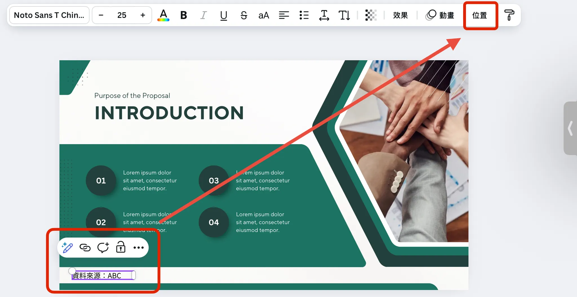Toggle underline on the text

(x=223, y=15)
